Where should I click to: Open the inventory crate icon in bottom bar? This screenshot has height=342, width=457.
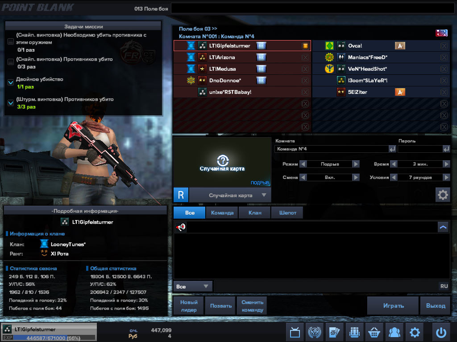(354, 332)
